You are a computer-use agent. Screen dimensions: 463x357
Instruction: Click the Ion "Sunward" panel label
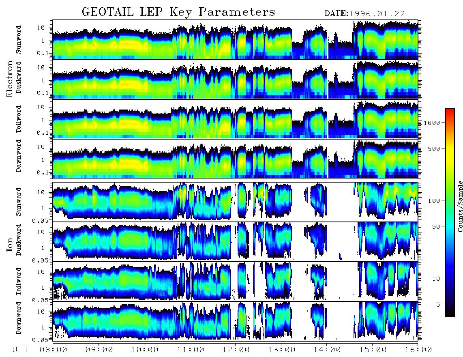(x=19, y=202)
